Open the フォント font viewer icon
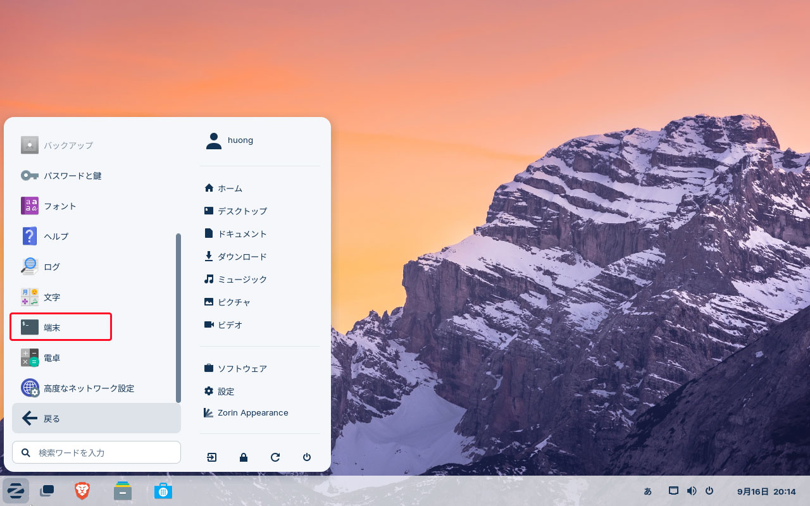810x506 pixels. pyautogui.click(x=30, y=206)
